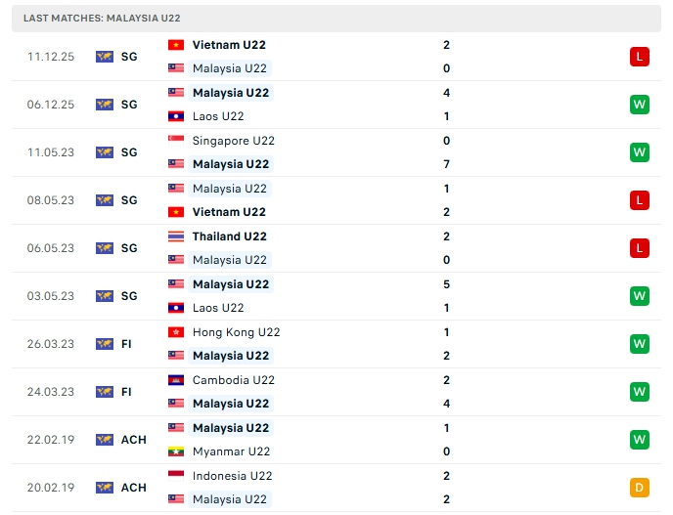The width and height of the screenshot is (673, 515).
Task: Click the Myanmar U22 flag icon
Action: pos(176,451)
